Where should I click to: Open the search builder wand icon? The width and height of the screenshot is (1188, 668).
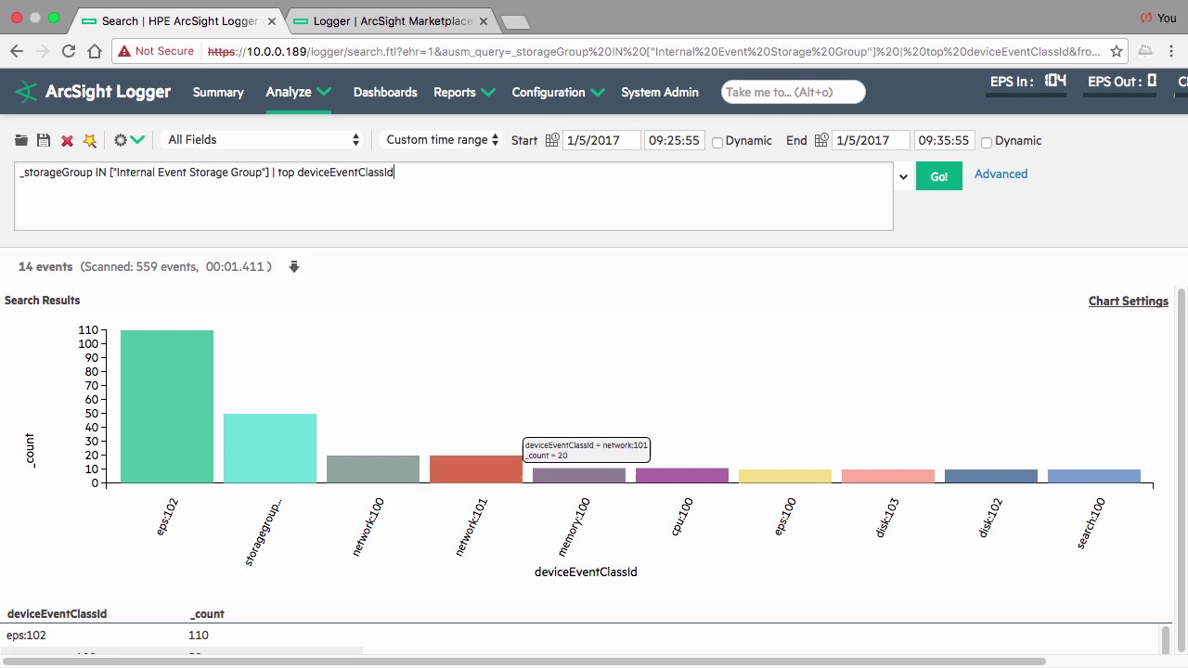tap(90, 140)
